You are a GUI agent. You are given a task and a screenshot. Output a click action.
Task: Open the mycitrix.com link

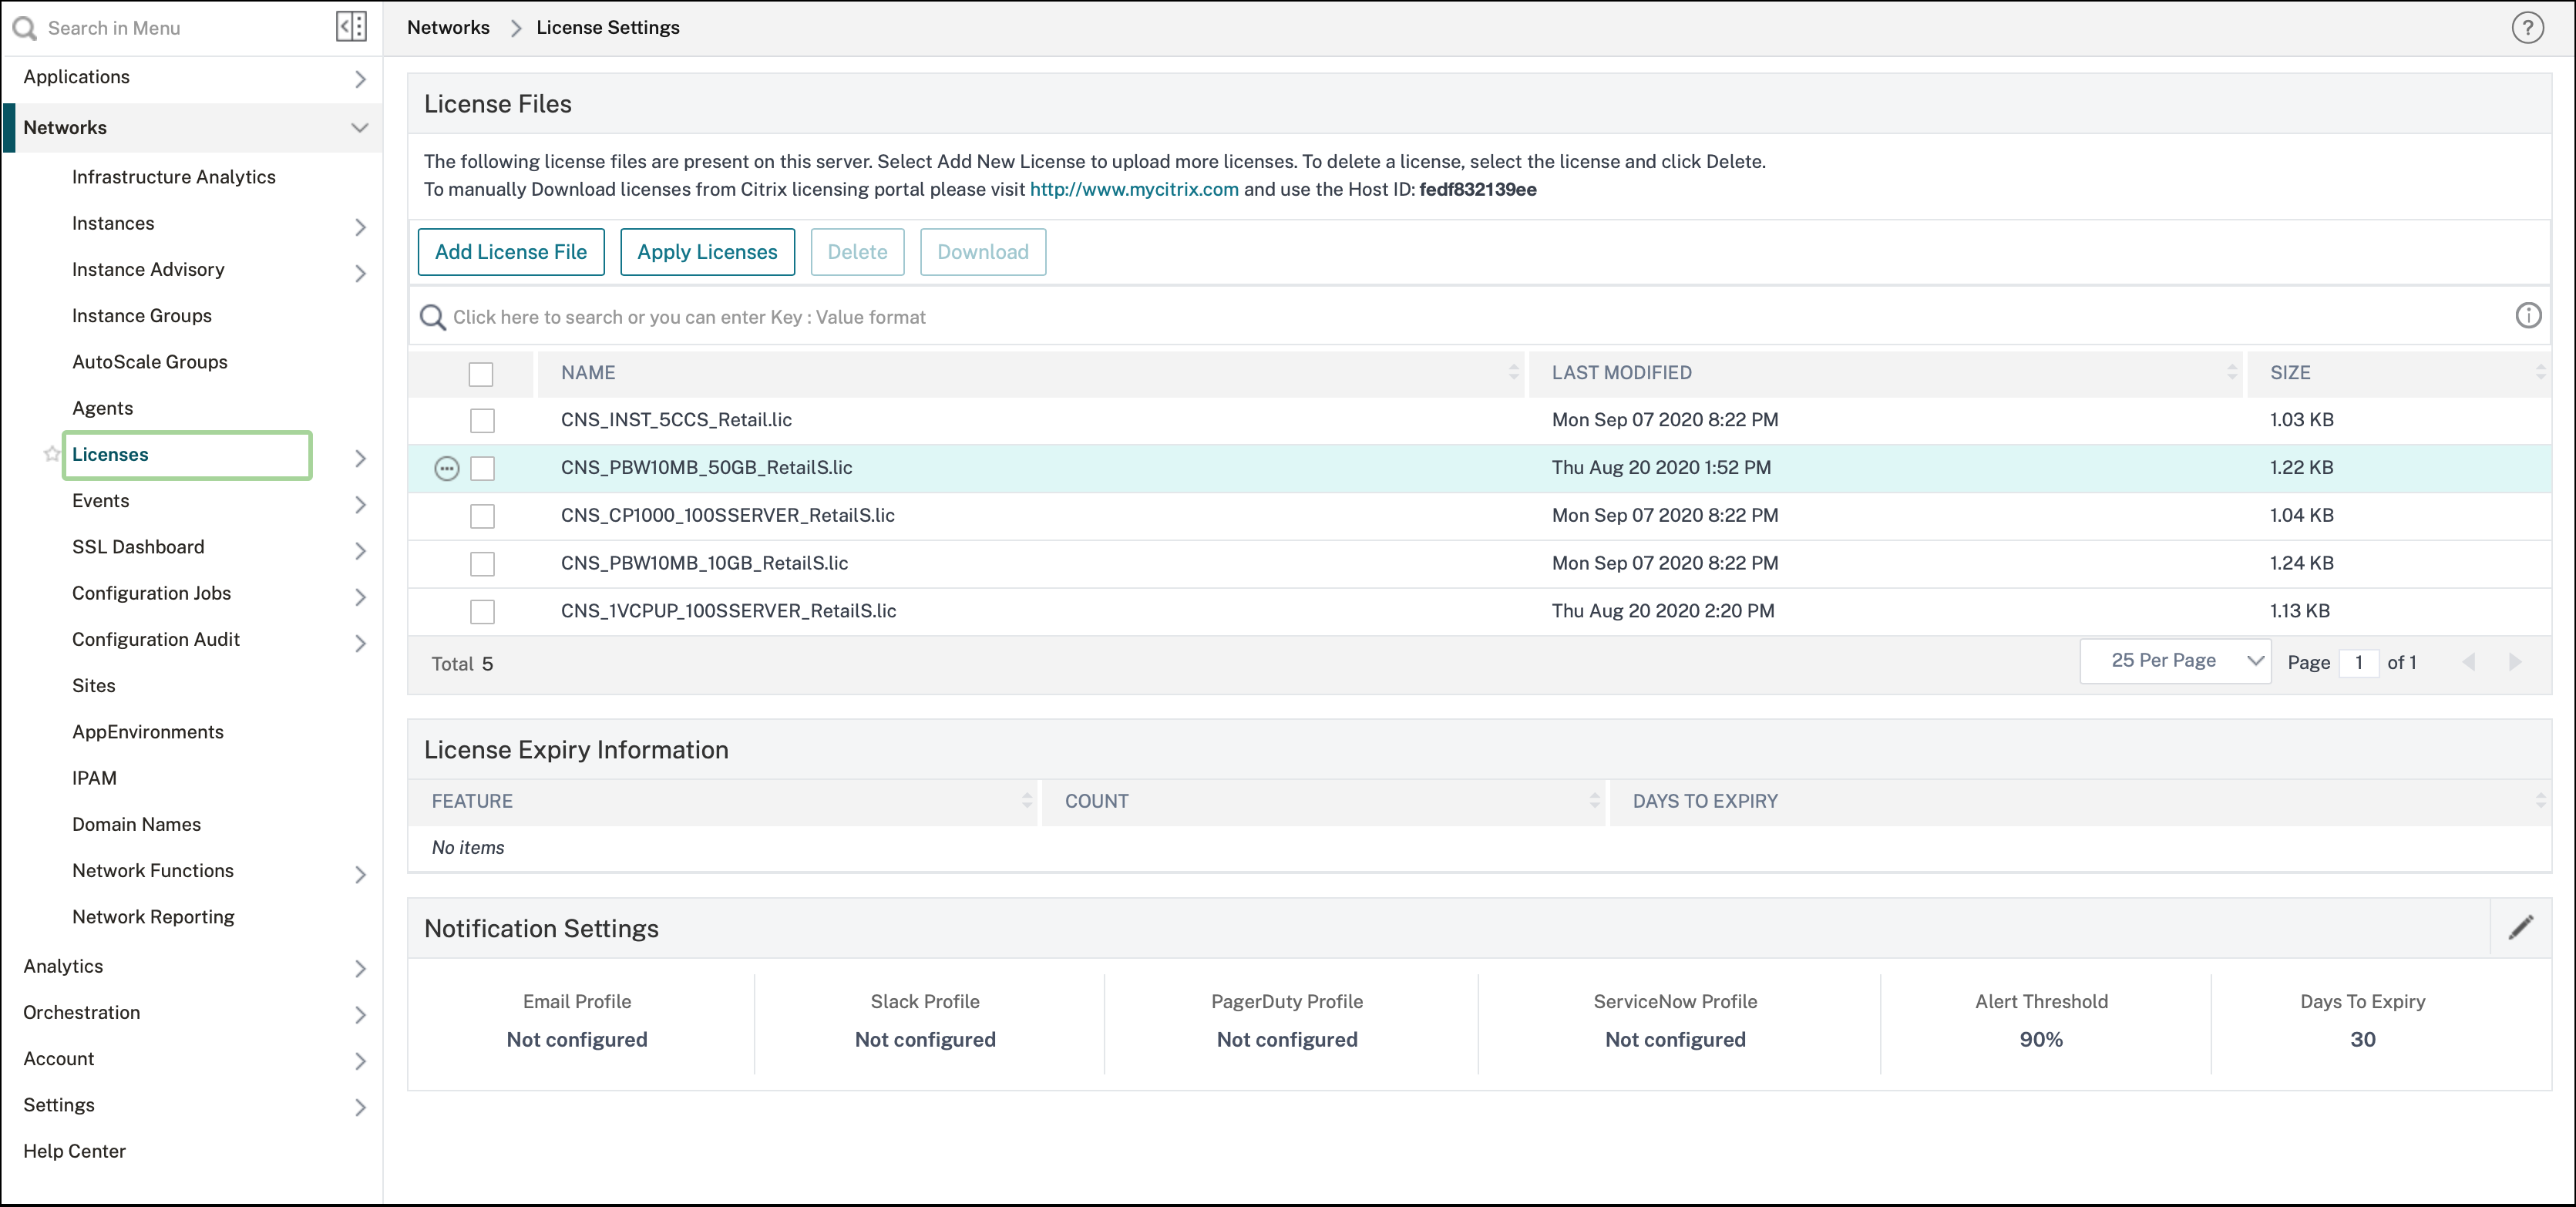[x=1134, y=189]
